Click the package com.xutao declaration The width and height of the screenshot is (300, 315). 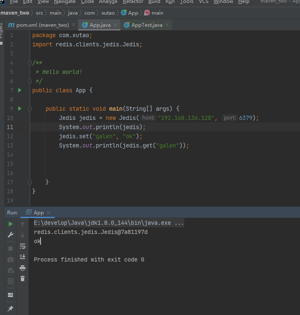62,36
